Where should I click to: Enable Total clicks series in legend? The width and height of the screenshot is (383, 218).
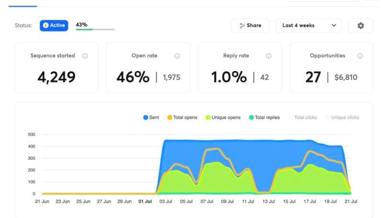tap(303, 118)
